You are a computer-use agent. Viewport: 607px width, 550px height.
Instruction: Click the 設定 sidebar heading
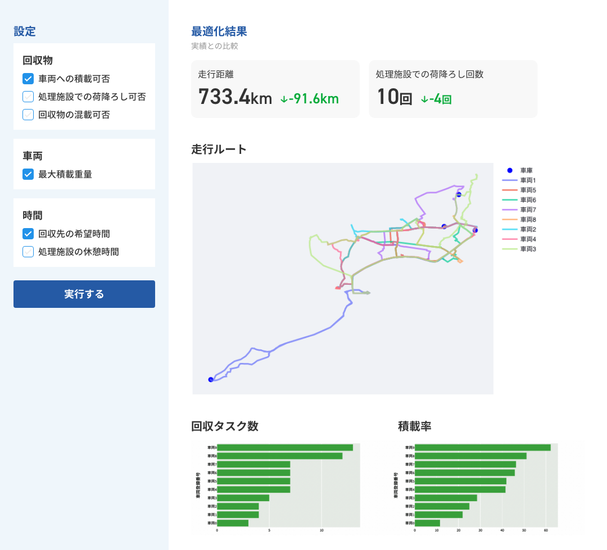click(x=25, y=31)
